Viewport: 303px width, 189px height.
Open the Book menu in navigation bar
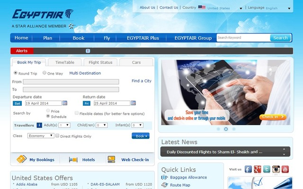point(79,38)
